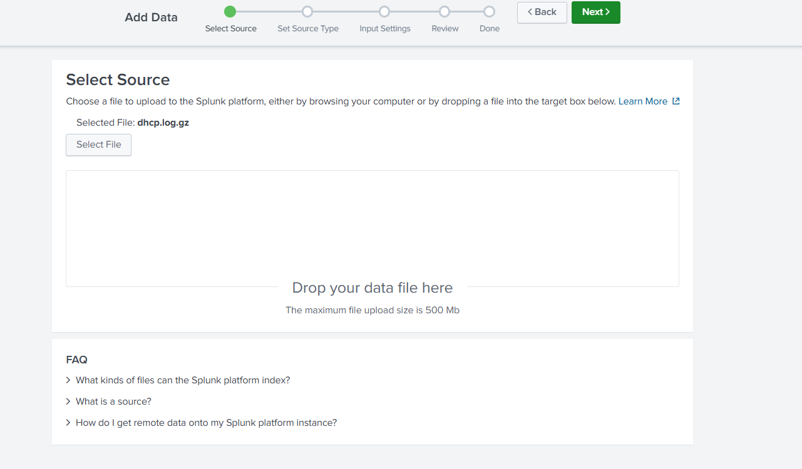
Task: Click the maximum file upload size text
Action: pyautogui.click(x=373, y=310)
